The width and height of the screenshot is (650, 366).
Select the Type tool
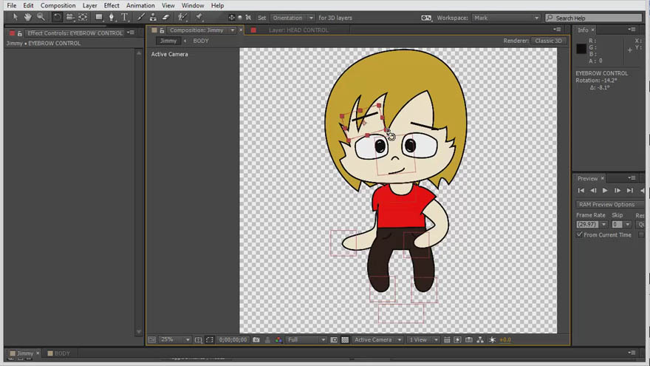click(124, 18)
